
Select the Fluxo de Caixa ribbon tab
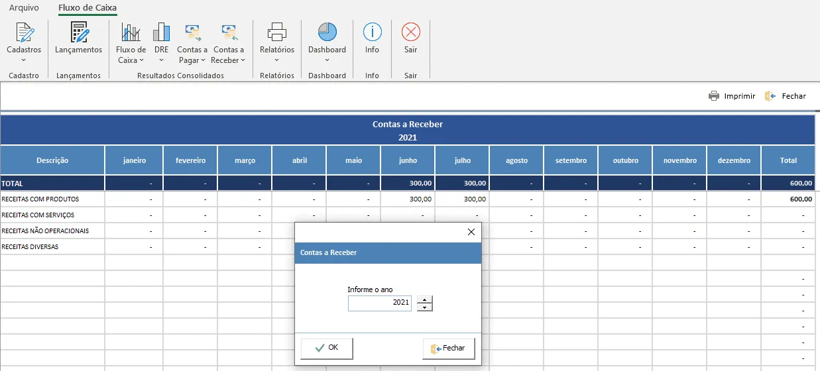pos(88,8)
